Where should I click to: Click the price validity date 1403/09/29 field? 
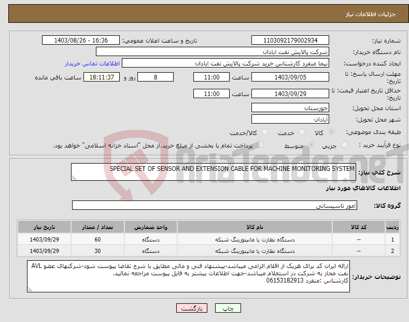click(x=290, y=93)
